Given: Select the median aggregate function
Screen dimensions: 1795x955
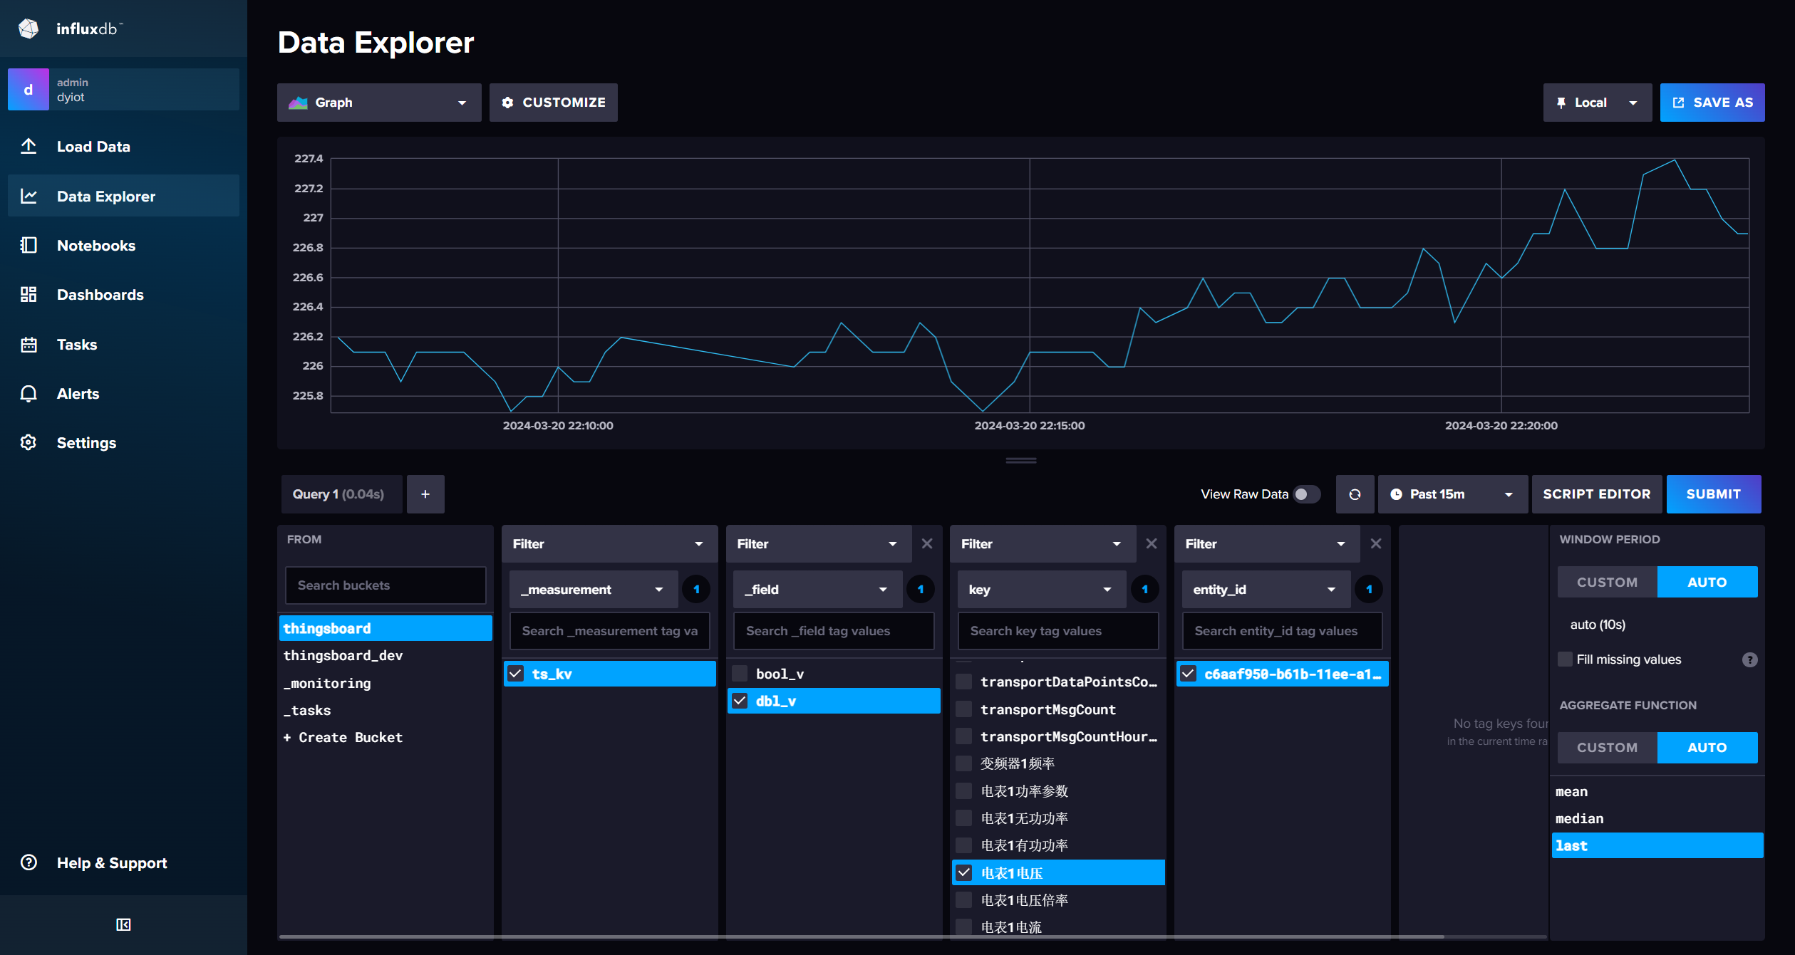Looking at the screenshot, I should pos(1657,819).
